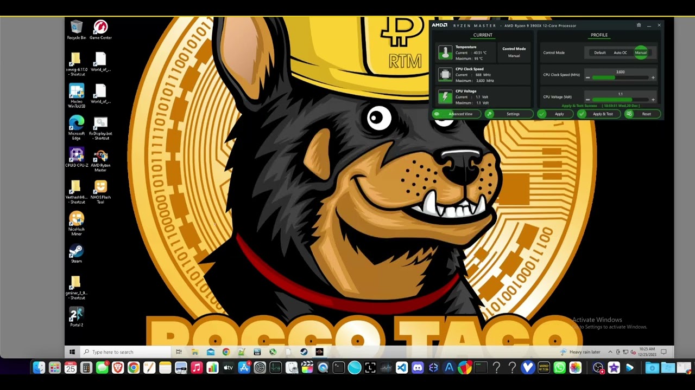The width and height of the screenshot is (695, 390).
Task: Click the Type here to search box
Action: pyautogui.click(x=125, y=352)
